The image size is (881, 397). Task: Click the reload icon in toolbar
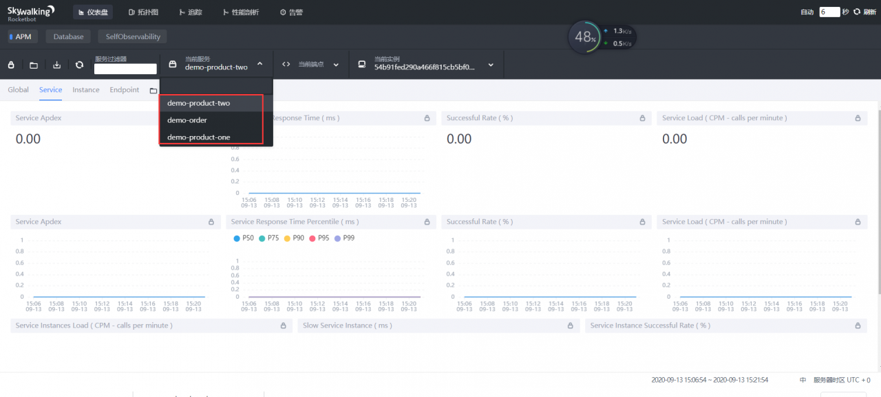click(x=79, y=65)
